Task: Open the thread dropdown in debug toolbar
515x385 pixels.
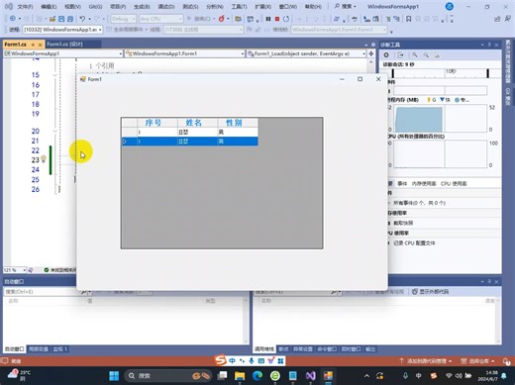Action: [x=203, y=30]
